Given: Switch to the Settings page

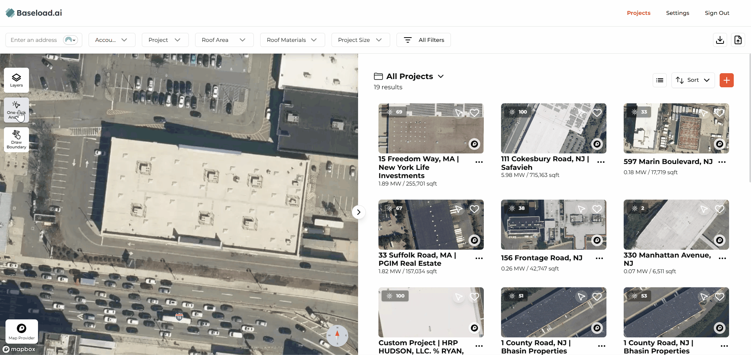Looking at the screenshot, I should click(677, 13).
